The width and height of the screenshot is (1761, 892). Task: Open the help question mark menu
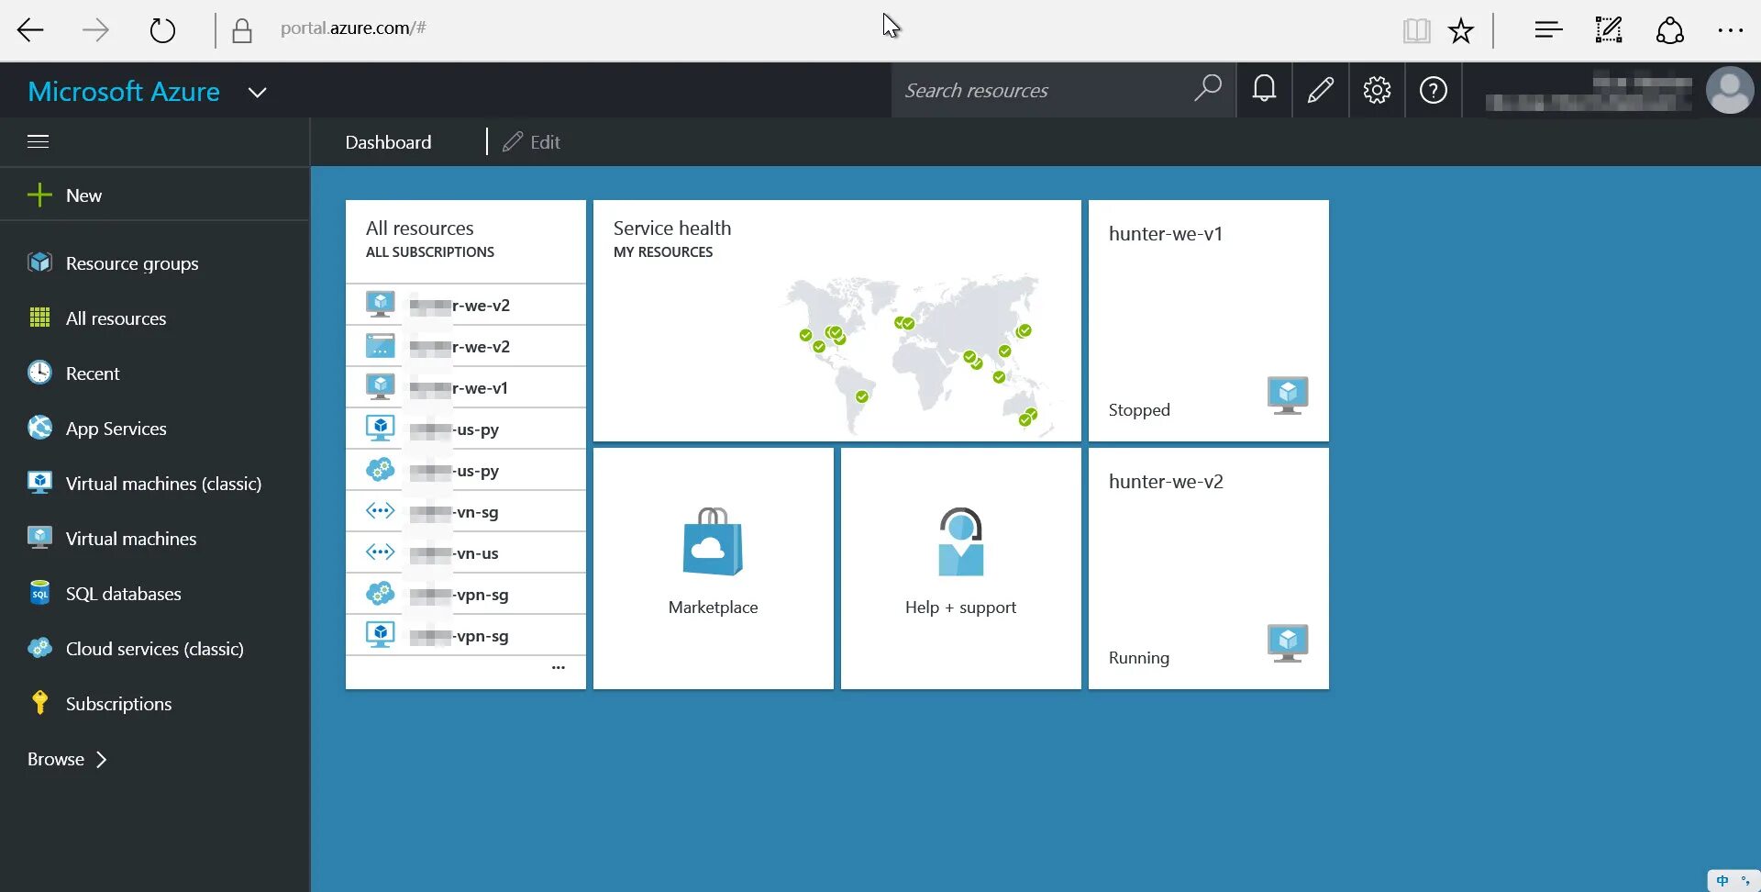[x=1434, y=90]
